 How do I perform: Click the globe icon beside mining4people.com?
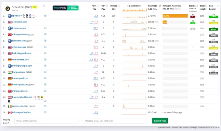(x=10, y=66)
